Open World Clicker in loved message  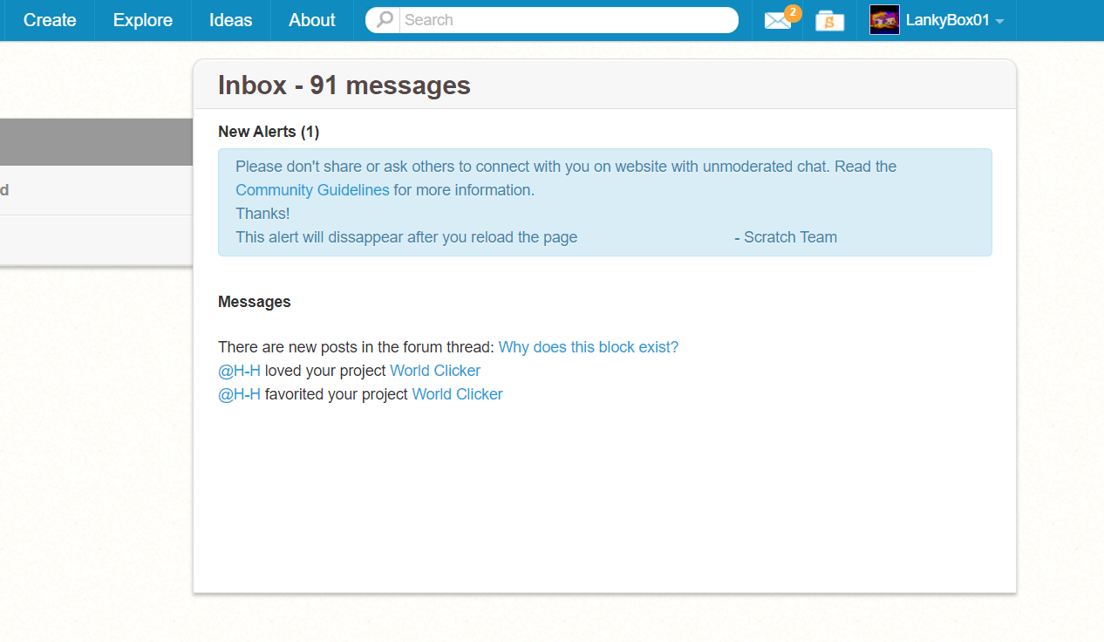click(435, 371)
